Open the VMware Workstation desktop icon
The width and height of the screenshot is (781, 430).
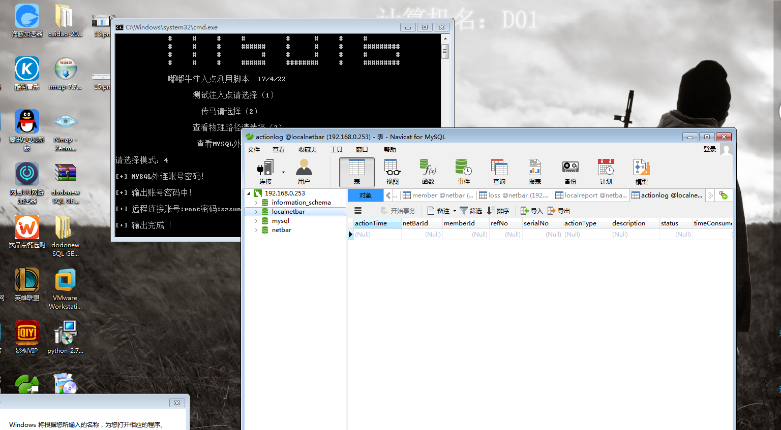pyautogui.click(x=65, y=289)
